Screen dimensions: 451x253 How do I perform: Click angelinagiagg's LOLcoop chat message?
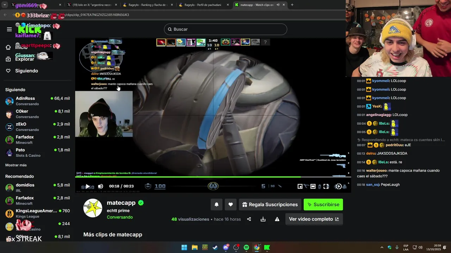382,115
